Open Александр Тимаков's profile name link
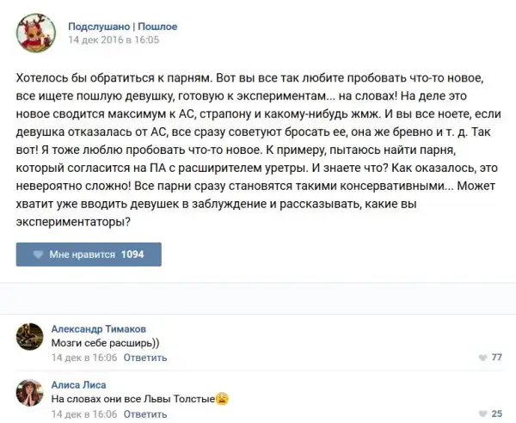 pyautogui.click(x=99, y=328)
